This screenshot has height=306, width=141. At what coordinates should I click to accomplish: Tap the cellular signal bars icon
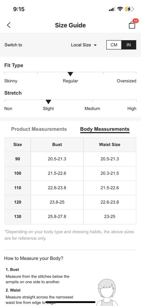pos(112,9)
